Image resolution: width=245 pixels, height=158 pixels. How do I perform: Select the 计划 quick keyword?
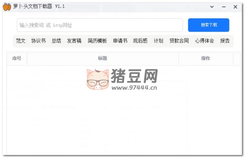pyautogui.click(x=158, y=41)
